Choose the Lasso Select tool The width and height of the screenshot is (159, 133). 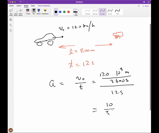pyautogui.click(x=16, y=12)
